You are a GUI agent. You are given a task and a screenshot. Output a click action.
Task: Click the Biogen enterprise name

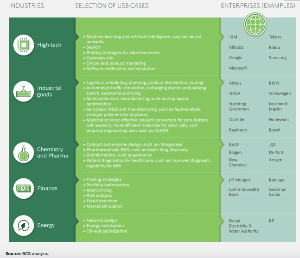(x=235, y=152)
